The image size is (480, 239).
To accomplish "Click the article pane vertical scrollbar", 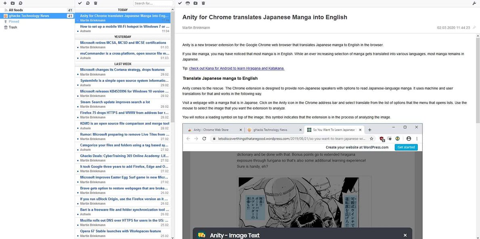I will (478, 80).
